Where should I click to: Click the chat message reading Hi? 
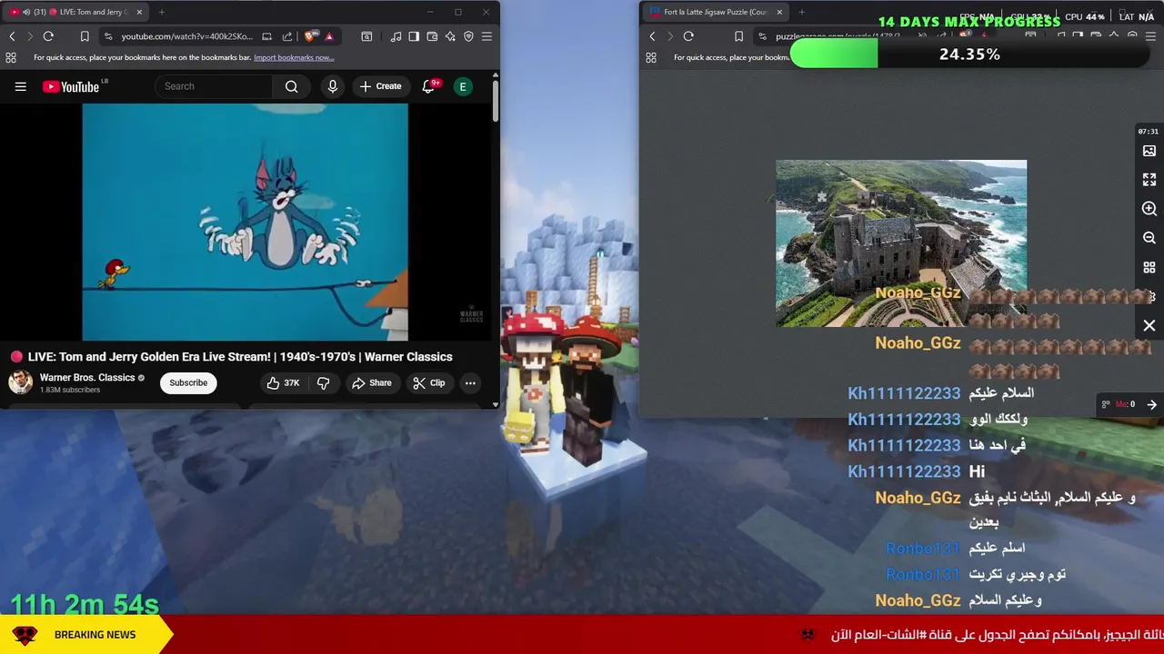pos(977,471)
